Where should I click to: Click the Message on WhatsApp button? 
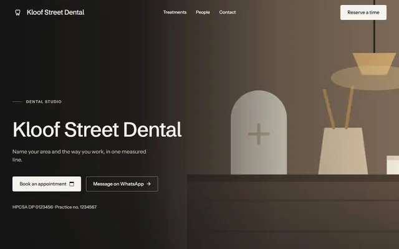point(122,184)
